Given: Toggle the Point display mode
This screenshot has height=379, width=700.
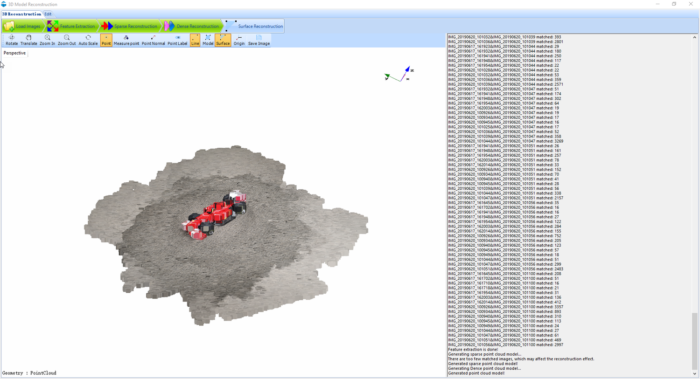Looking at the screenshot, I should coord(106,40).
